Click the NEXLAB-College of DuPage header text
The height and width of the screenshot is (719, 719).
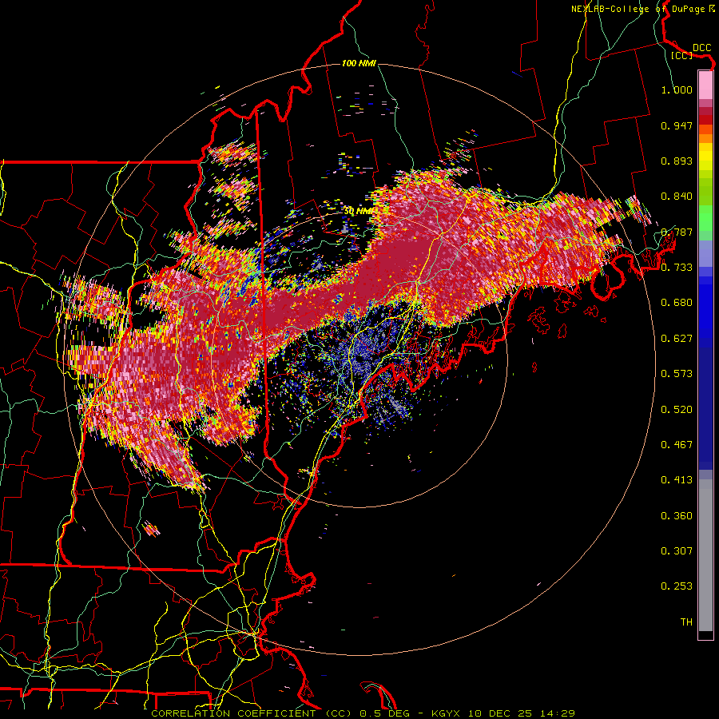(x=643, y=9)
